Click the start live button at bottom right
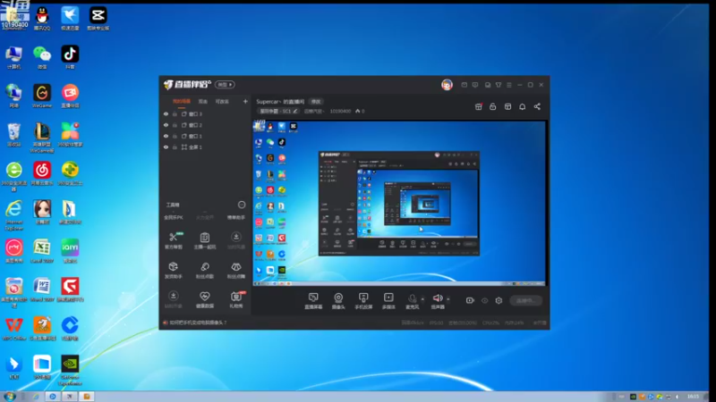This screenshot has height=402, width=716. point(526,300)
